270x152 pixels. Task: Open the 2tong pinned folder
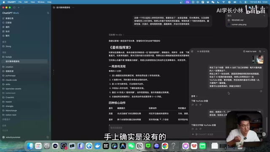pyautogui.click(x=8, y=46)
